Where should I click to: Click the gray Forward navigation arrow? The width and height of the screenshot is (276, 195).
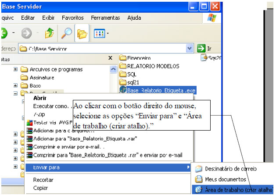tap(26, 33)
